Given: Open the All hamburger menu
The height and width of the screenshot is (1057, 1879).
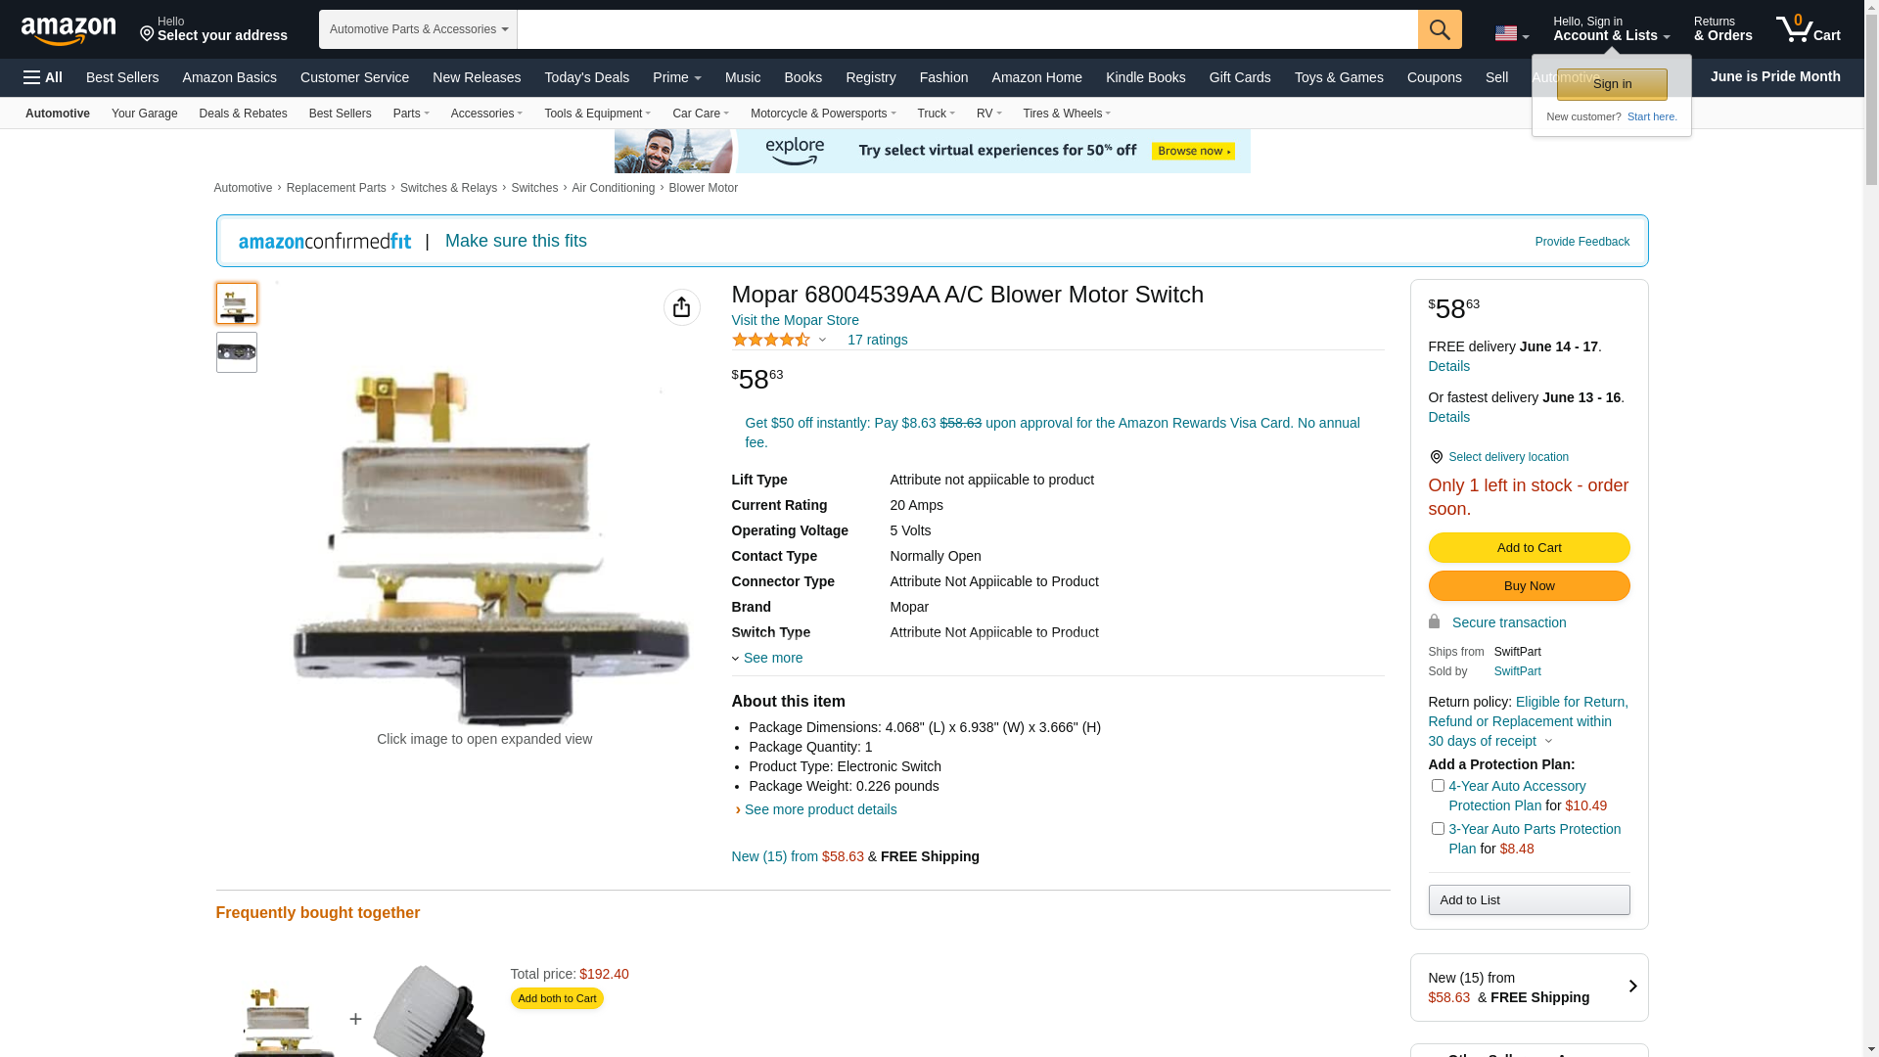Looking at the screenshot, I should (43, 77).
